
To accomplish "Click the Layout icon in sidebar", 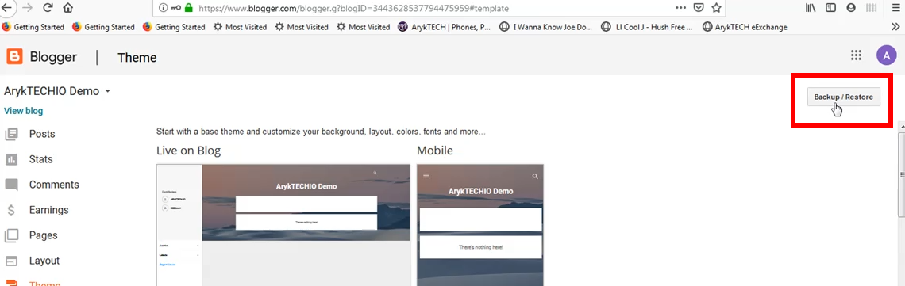I will (12, 261).
